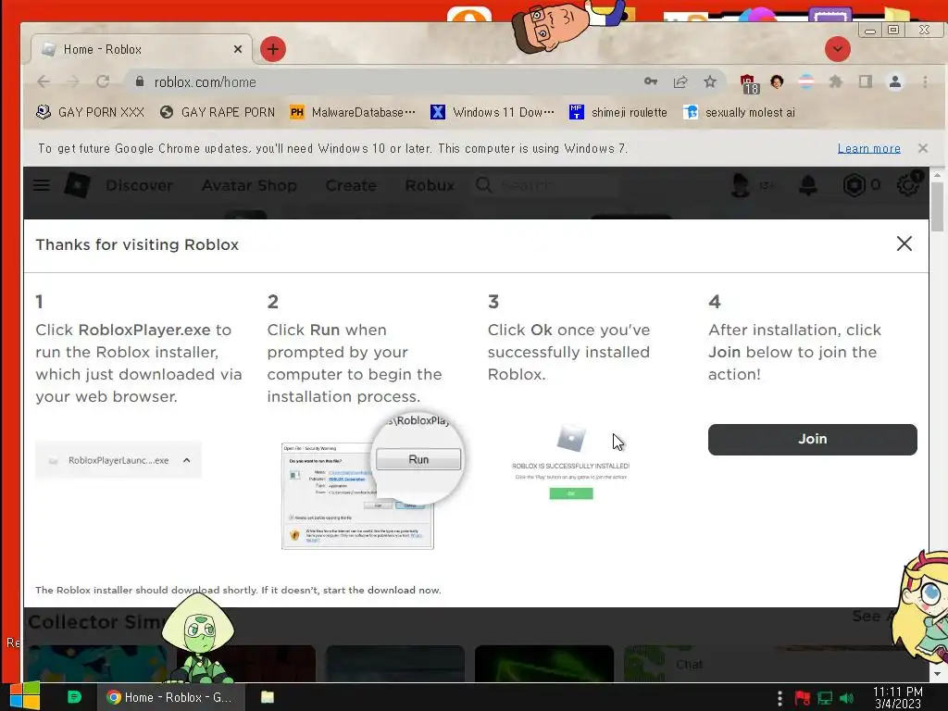Open the green app icon on taskbar
The height and width of the screenshot is (711, 948).
pos(74,697)
